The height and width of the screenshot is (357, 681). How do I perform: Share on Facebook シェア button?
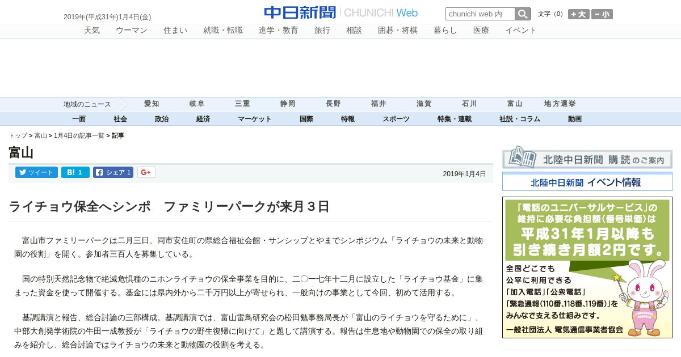(x=113, y=172)
